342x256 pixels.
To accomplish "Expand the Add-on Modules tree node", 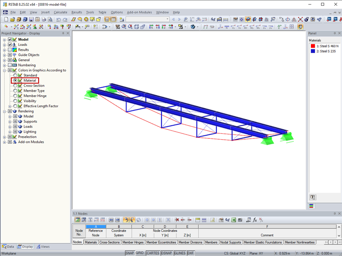I will click(4, 142).
